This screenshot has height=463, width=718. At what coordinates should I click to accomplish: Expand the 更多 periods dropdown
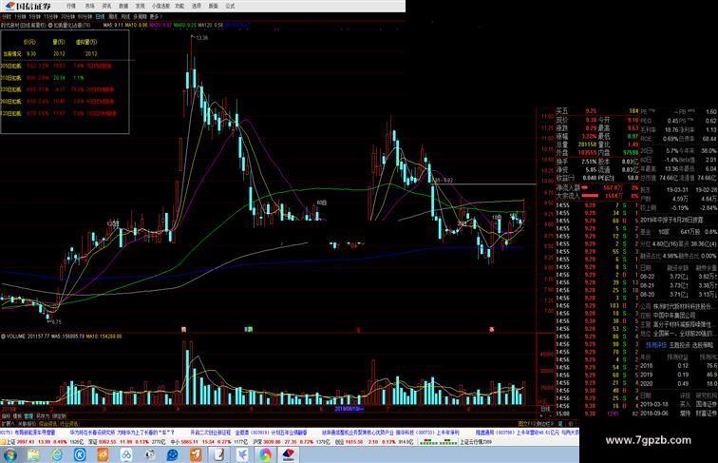coord(154,17)
